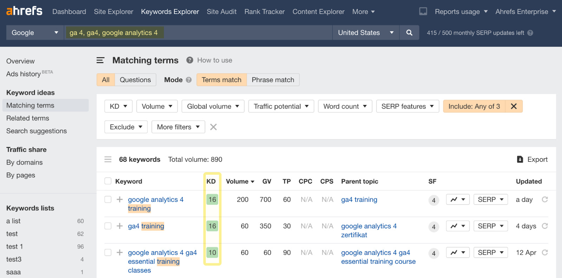
Task: Click the search magnifier button
Action: [409, 33]
